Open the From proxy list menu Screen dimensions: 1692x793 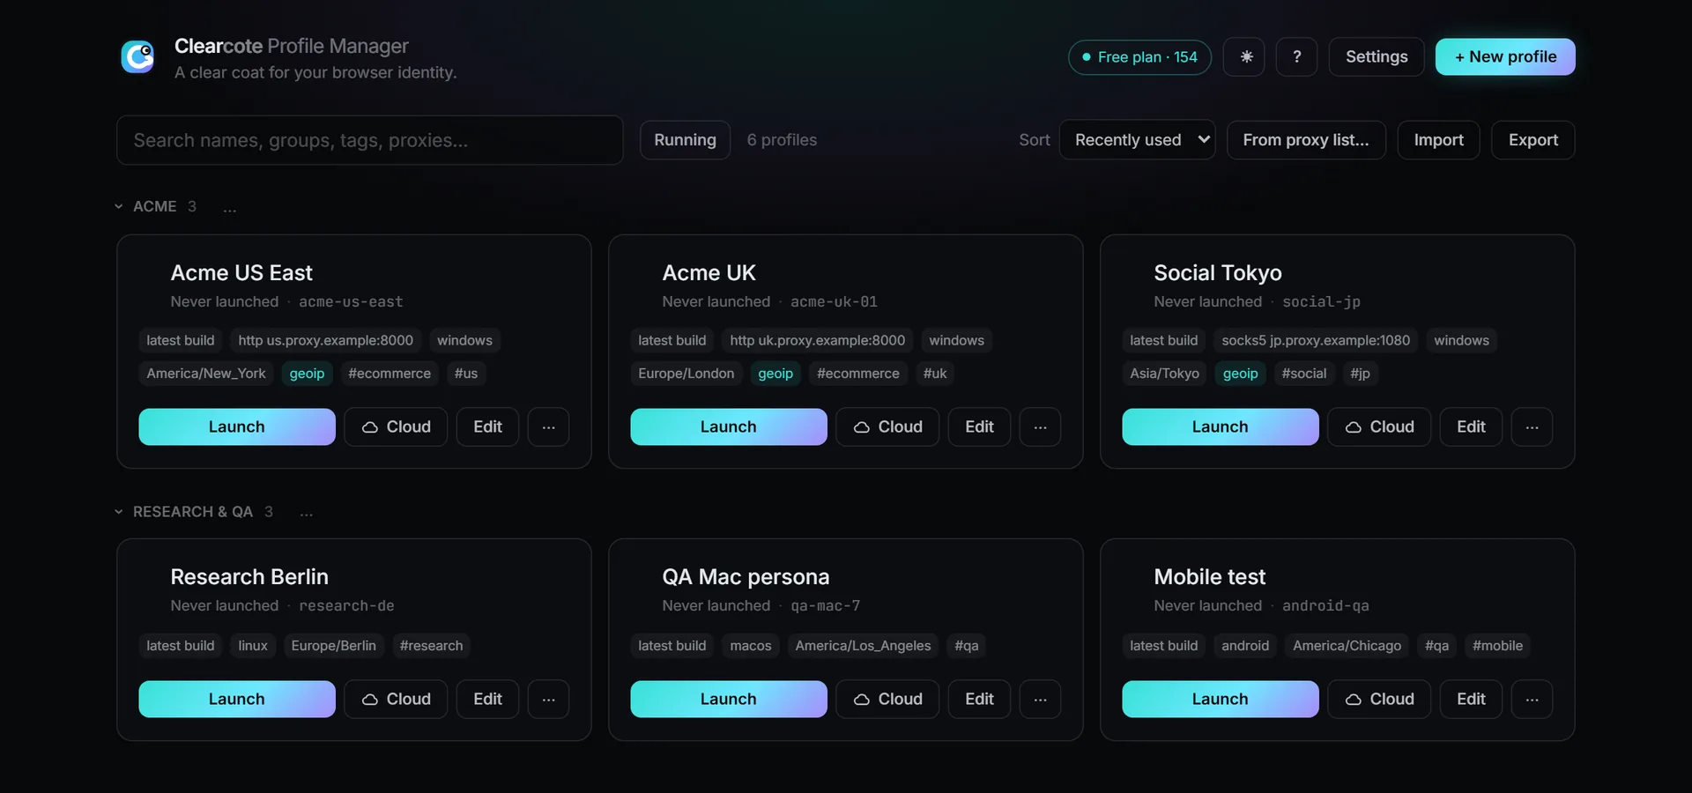pyautogui.click(x=1306, y=140)
